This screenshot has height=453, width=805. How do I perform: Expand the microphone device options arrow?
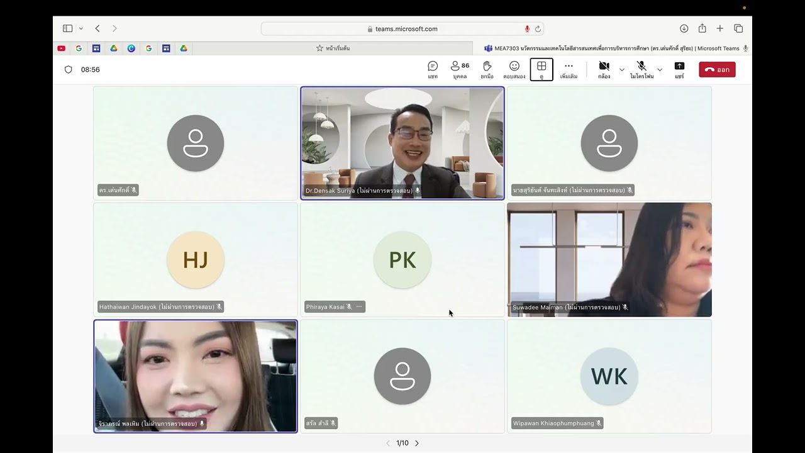click(660, 70)
